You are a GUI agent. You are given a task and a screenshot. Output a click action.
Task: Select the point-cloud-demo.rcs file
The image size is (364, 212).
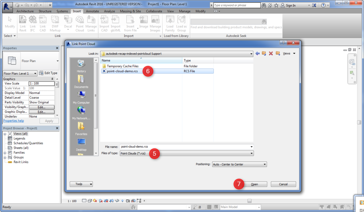coord(157,71)
